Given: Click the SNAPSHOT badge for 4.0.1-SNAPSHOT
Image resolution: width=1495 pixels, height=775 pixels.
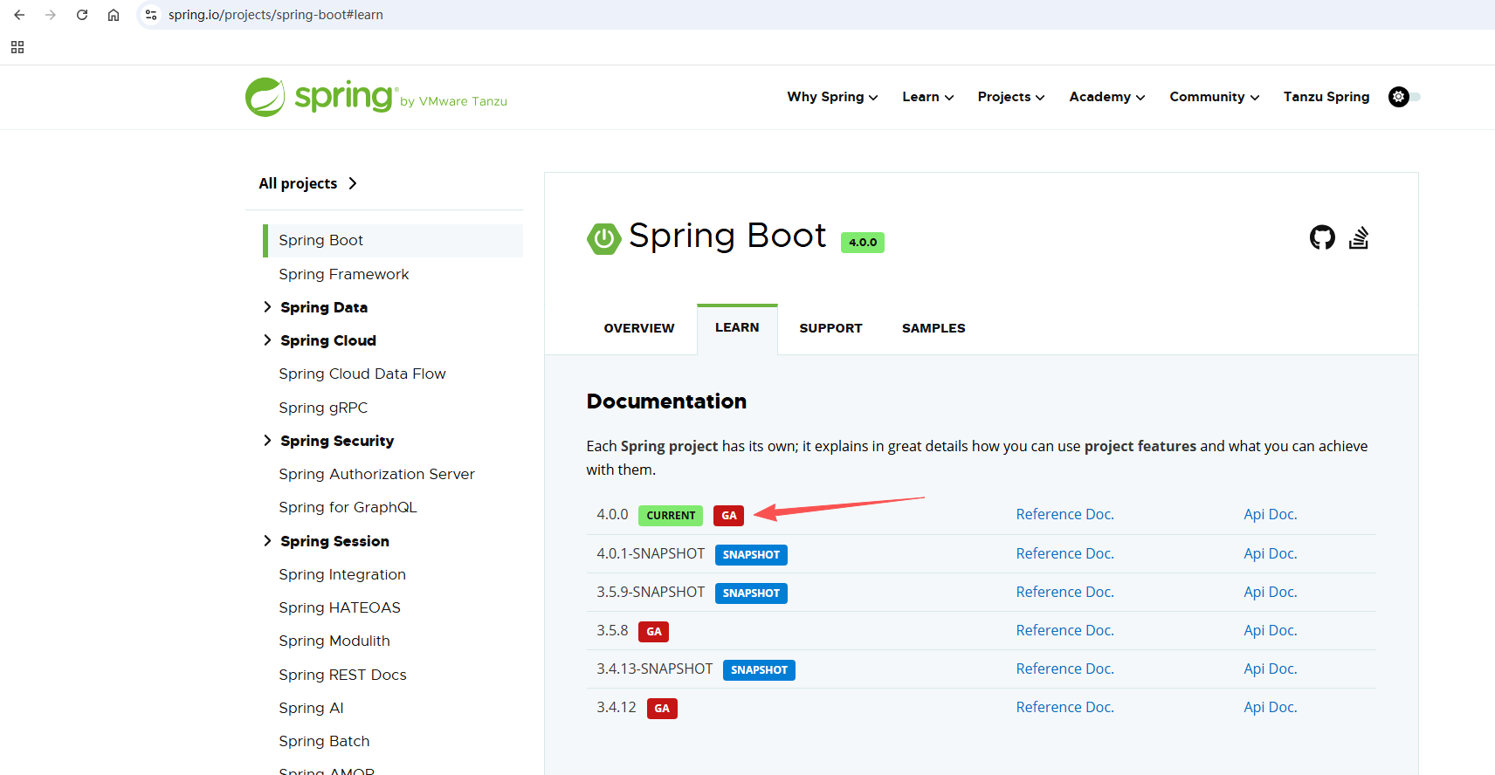Looking at the screenshot, I should tap(751, 555).
